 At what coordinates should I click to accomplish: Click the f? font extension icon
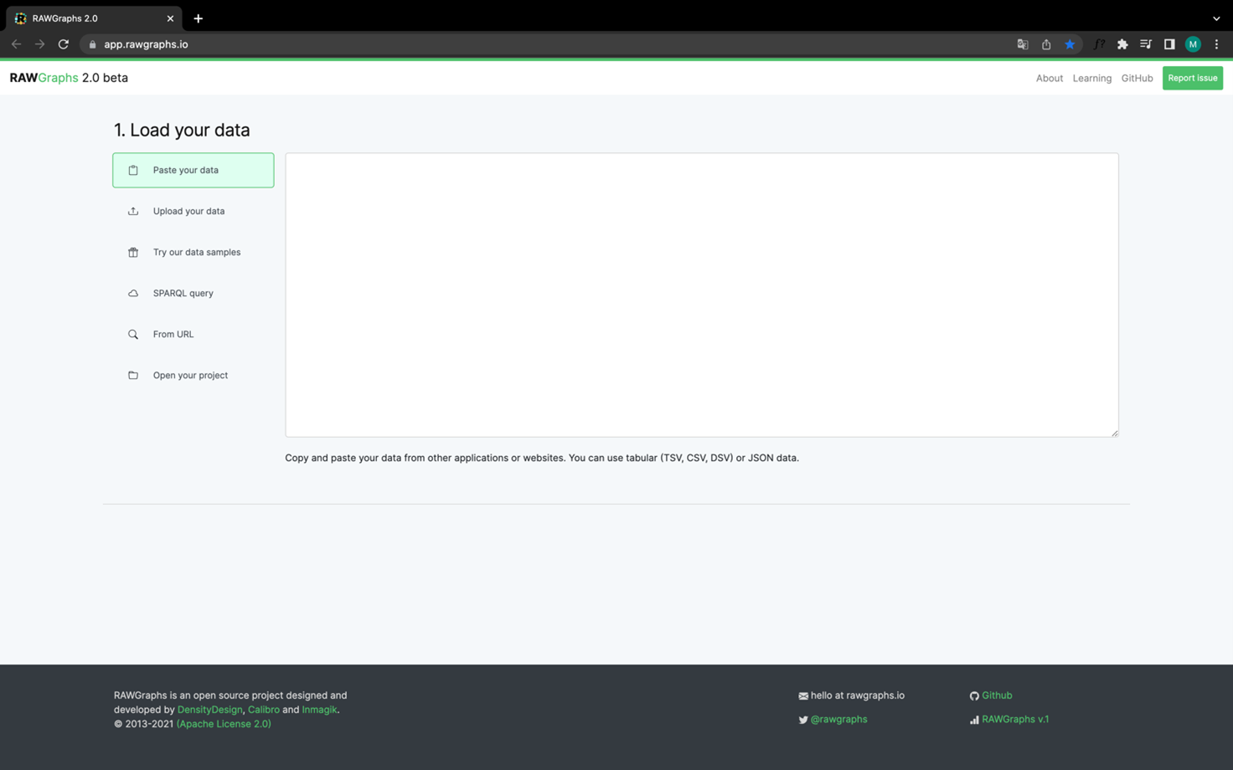(1099, 44)
